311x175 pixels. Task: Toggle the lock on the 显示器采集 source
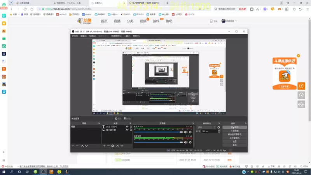pyautogui.click(x=131, y=130)
